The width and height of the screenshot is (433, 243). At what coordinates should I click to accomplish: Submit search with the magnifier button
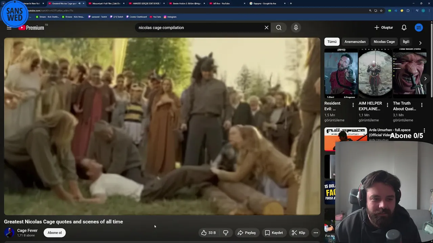(279, 28)
